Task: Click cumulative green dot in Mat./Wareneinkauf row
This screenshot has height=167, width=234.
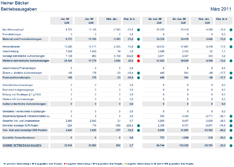Action: tap(231, 30)
